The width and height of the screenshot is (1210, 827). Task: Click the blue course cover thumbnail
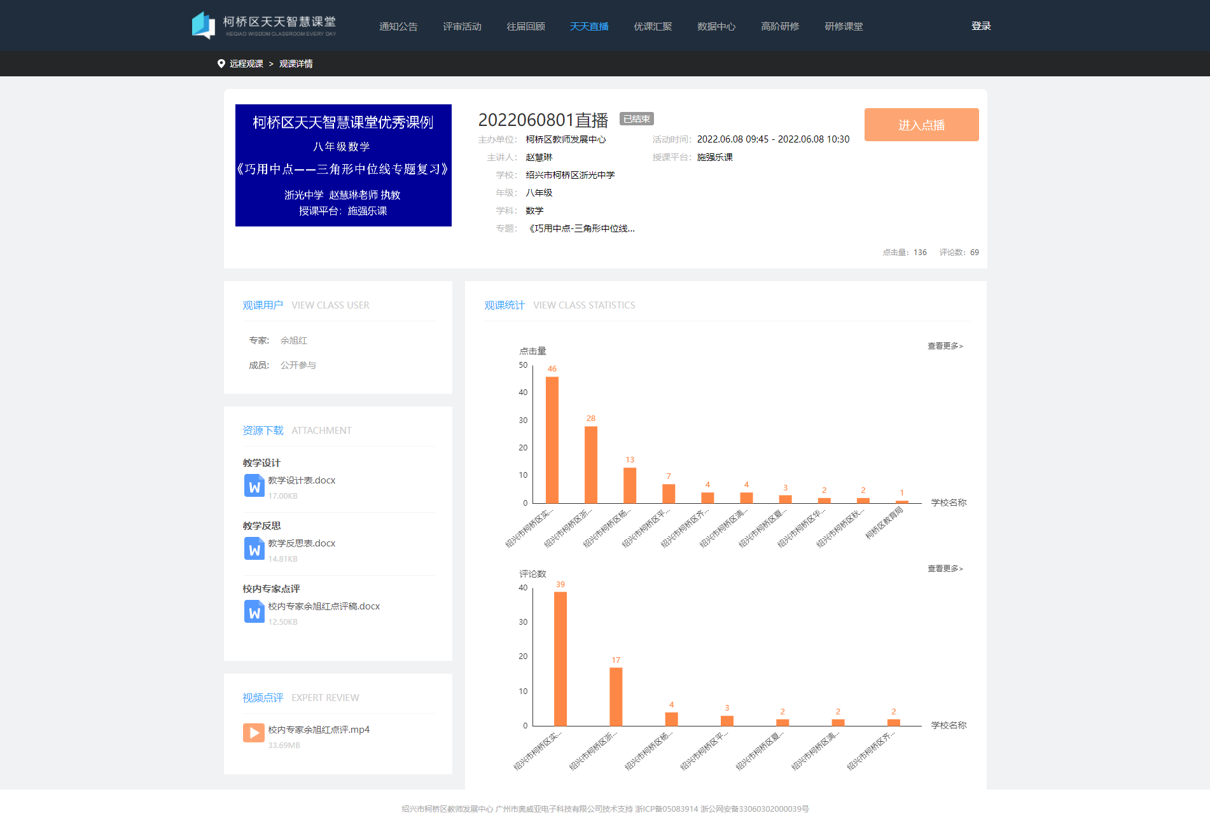click(x=344, y=165)
